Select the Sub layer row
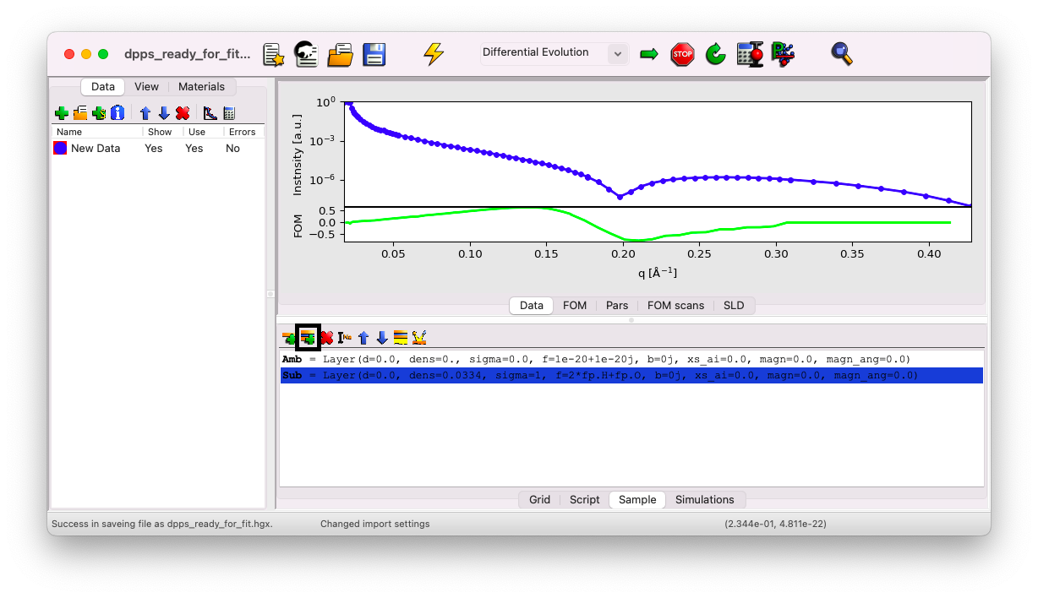Viewport: 1038px width, 598px height. click(631, 375)
